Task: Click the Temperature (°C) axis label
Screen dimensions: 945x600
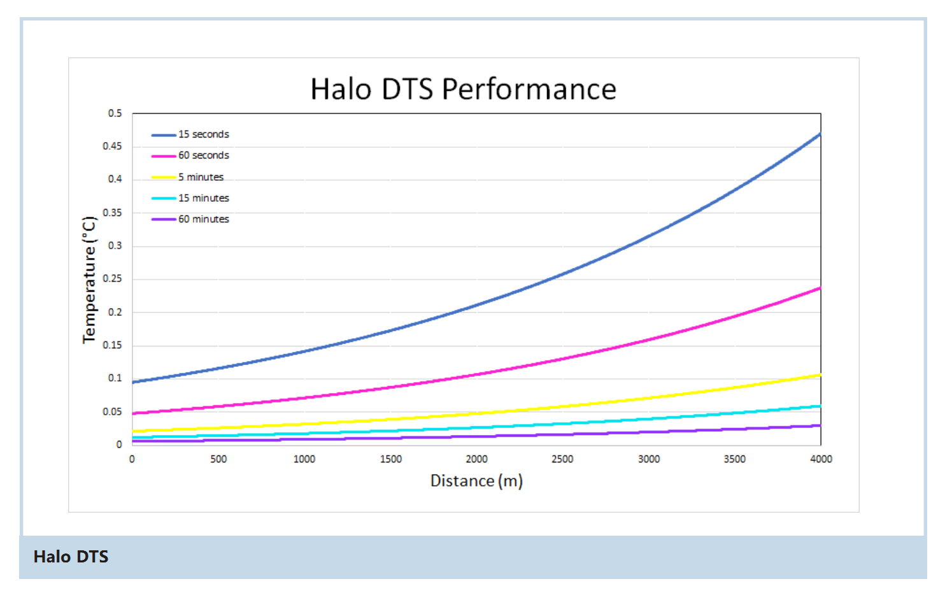Action: [89, 280]
